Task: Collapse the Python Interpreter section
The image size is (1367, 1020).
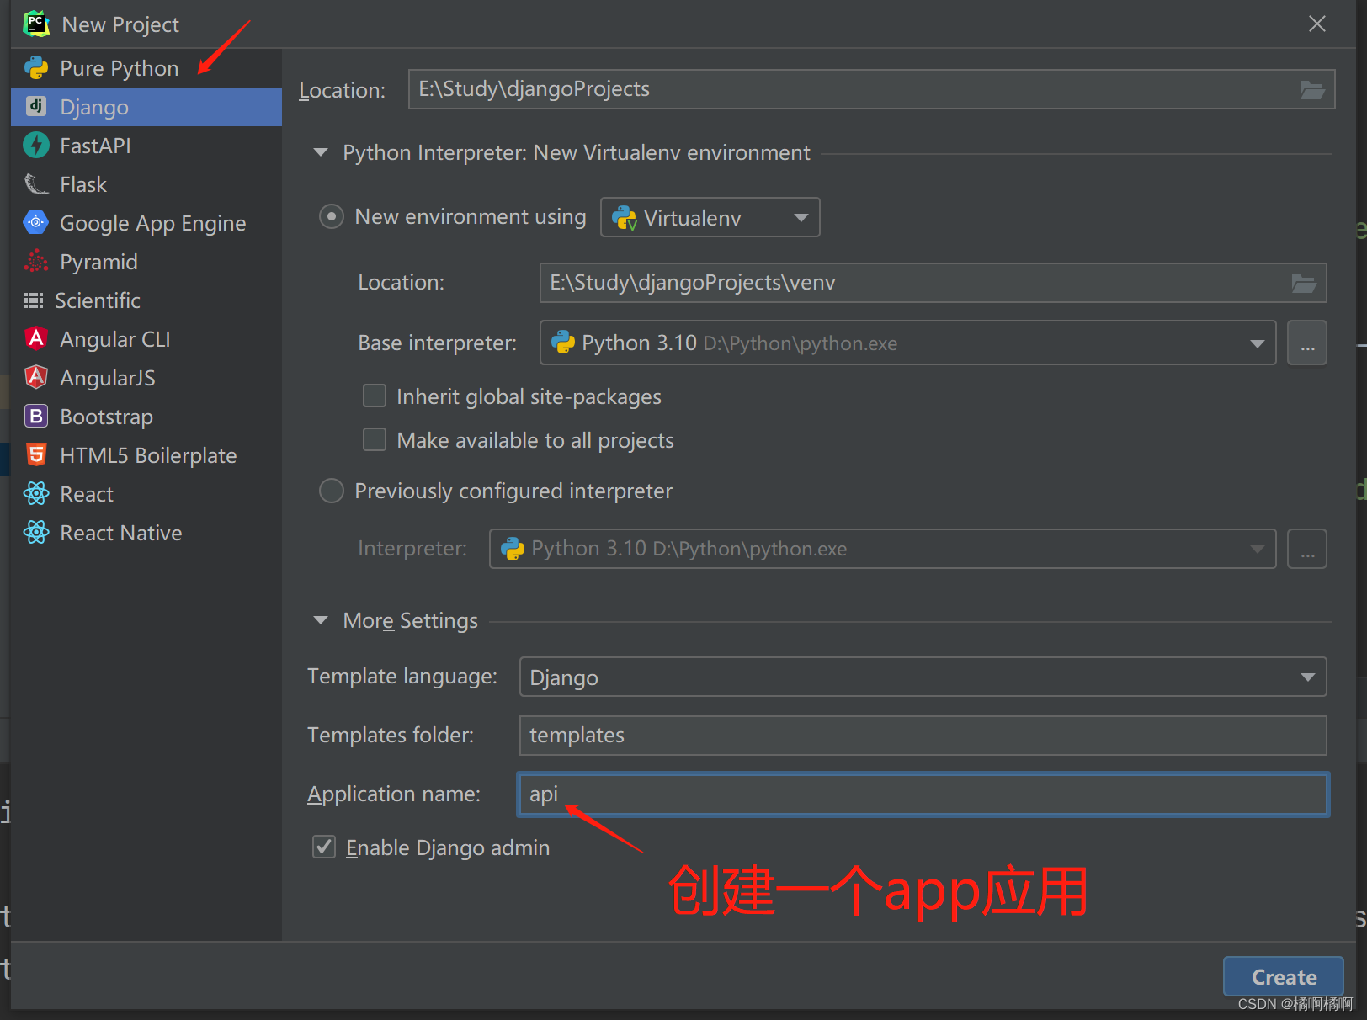Action: click(x=320, y=153)
